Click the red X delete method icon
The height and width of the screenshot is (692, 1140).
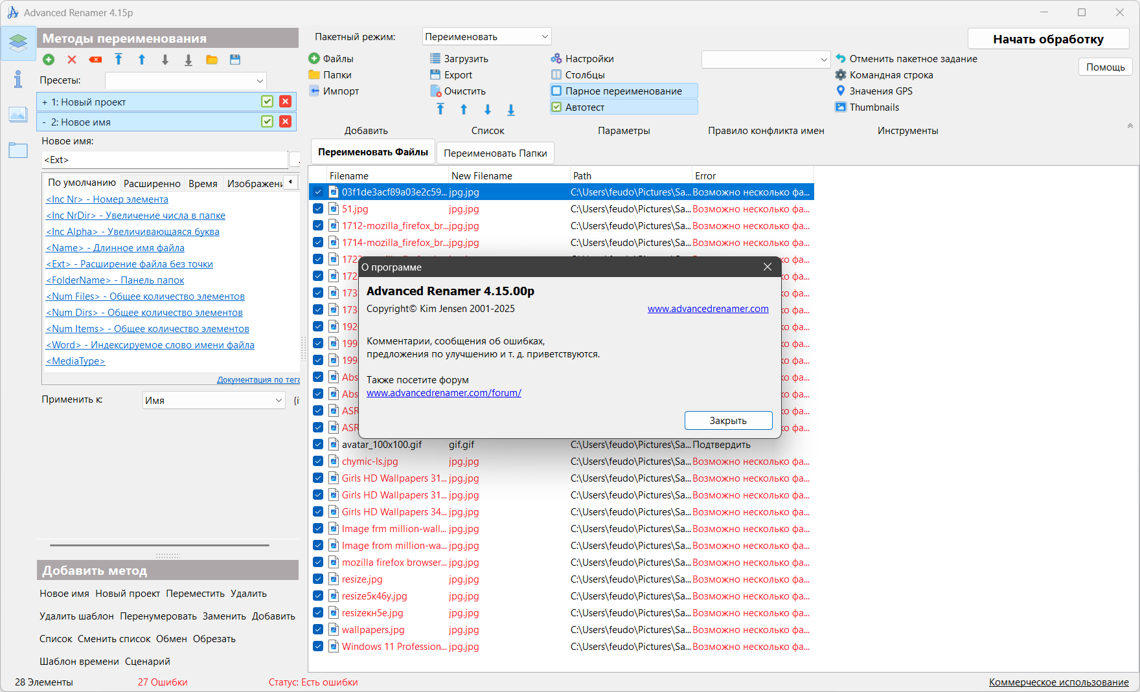[x=72, y=60]
